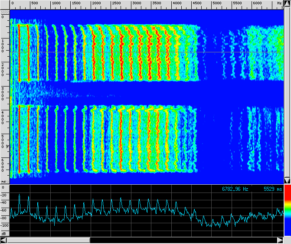Viewport: 291px width, 244px height.
Task: Click the 2000 mark on frequency ruler
Action: tap(95, 3)
